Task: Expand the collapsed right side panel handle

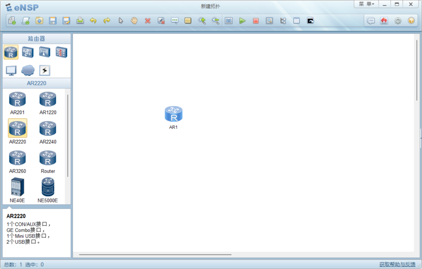Action: pos(421,138)
